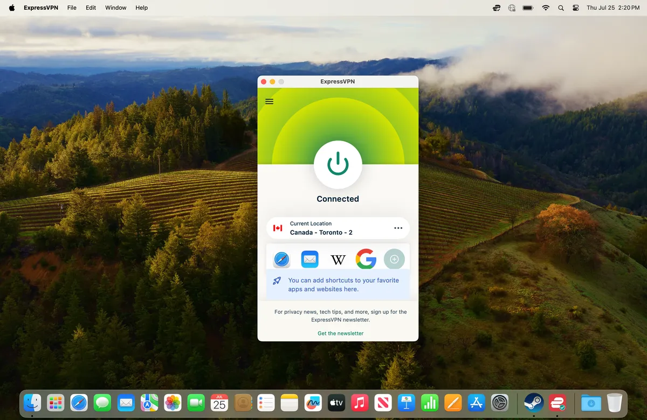Open FaceTime from the Dock
This screenshot has height=420, width=647.
click(196, 402)
